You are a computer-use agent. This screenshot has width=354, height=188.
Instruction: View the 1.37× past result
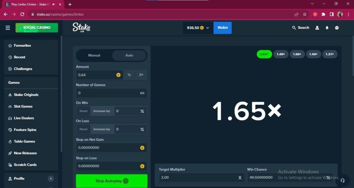click(330, 54)
